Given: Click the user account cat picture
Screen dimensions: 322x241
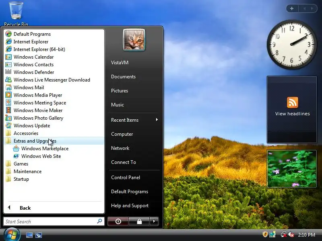Looking at the screenshot, I should coord(134,40).
